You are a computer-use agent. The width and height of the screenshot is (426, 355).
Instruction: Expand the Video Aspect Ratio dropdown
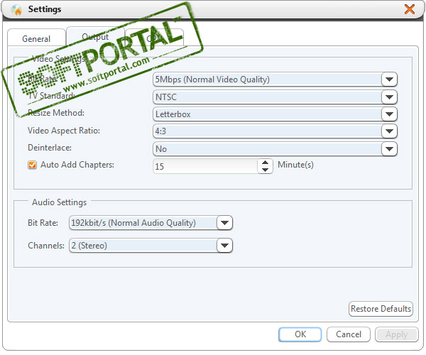pos(389,131)
